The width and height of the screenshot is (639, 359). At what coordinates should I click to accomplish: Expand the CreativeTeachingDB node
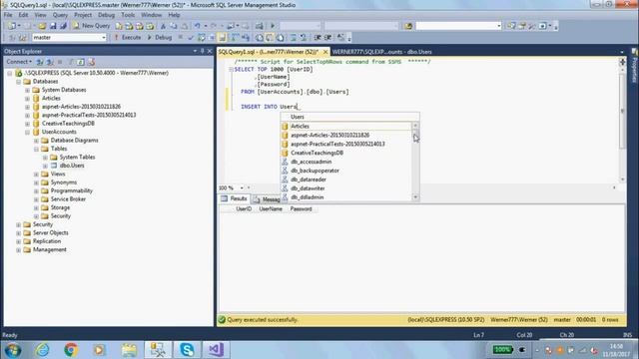(27, 124)
